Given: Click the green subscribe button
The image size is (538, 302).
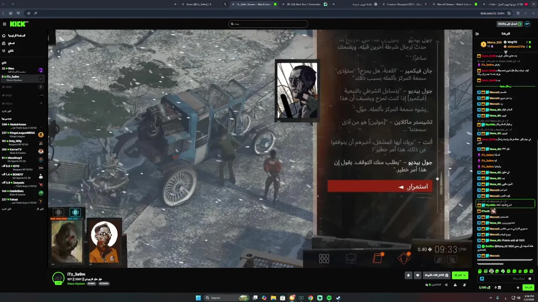Looking at the screenshot, I should (460, 275).
